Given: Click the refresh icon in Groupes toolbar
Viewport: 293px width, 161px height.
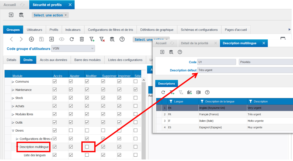Looking at the screenshot, I should [72, 39].
